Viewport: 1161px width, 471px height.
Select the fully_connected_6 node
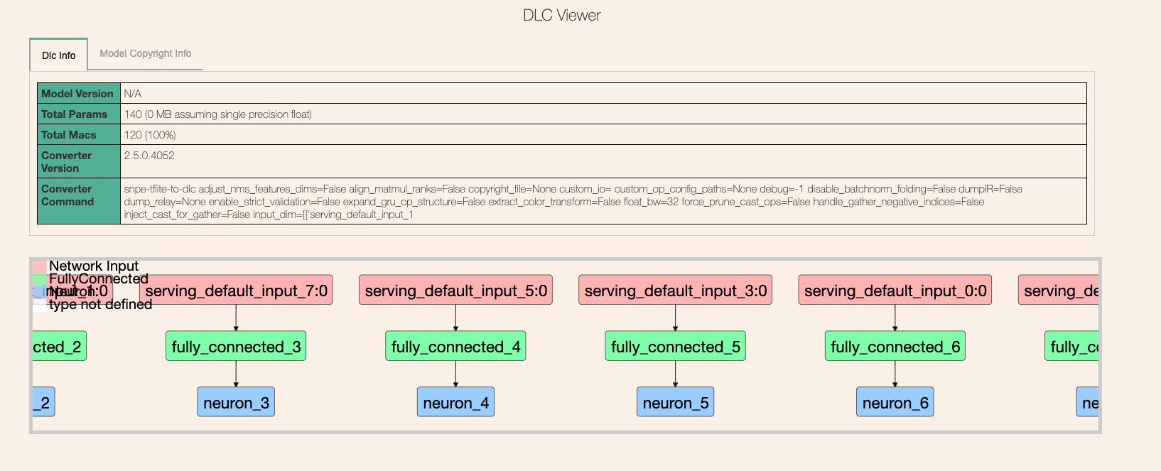(x=895, y=346)
